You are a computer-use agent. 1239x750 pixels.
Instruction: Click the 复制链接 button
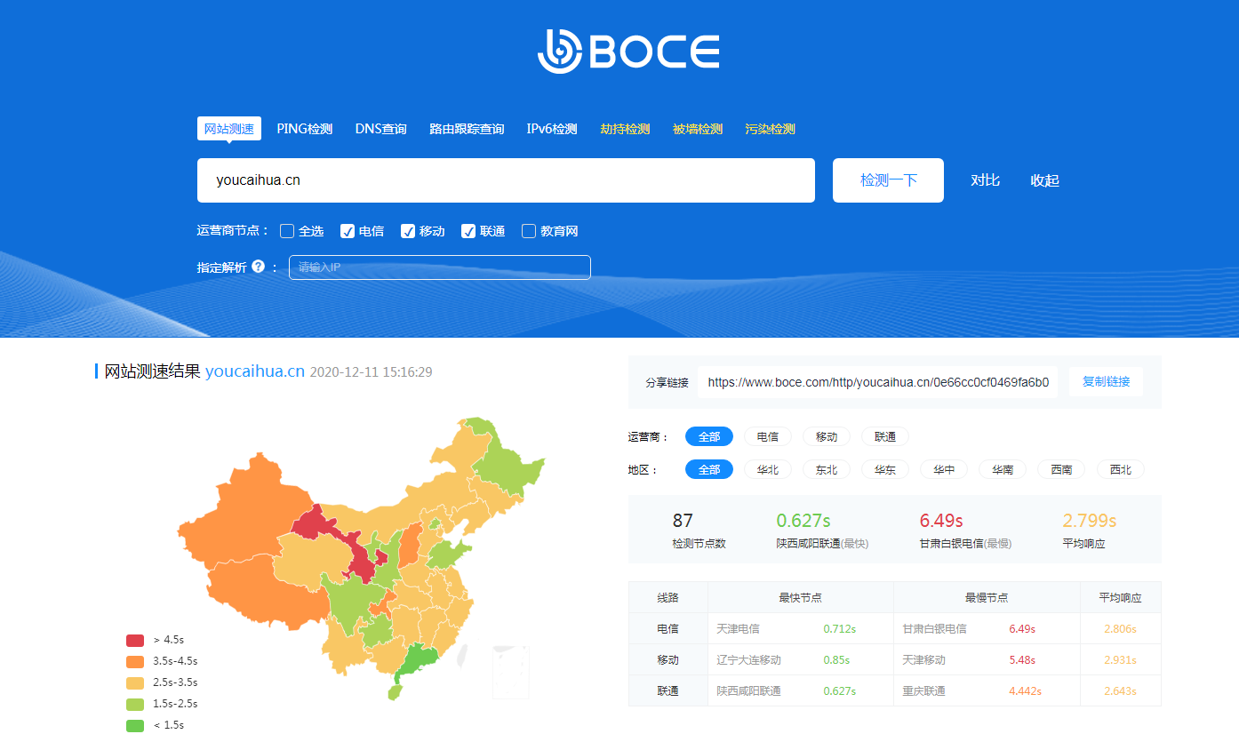(1106, 382)
